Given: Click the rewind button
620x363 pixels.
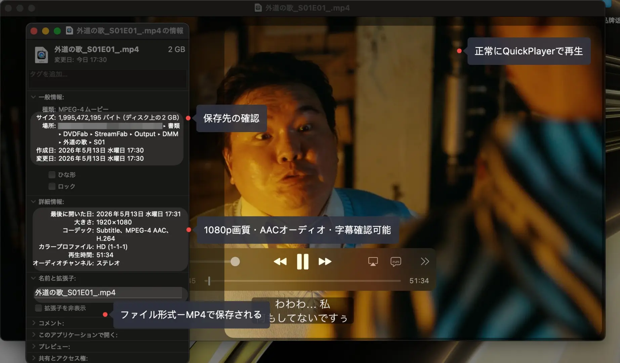Looking at the screenshot, I should [x=280, y=261].
